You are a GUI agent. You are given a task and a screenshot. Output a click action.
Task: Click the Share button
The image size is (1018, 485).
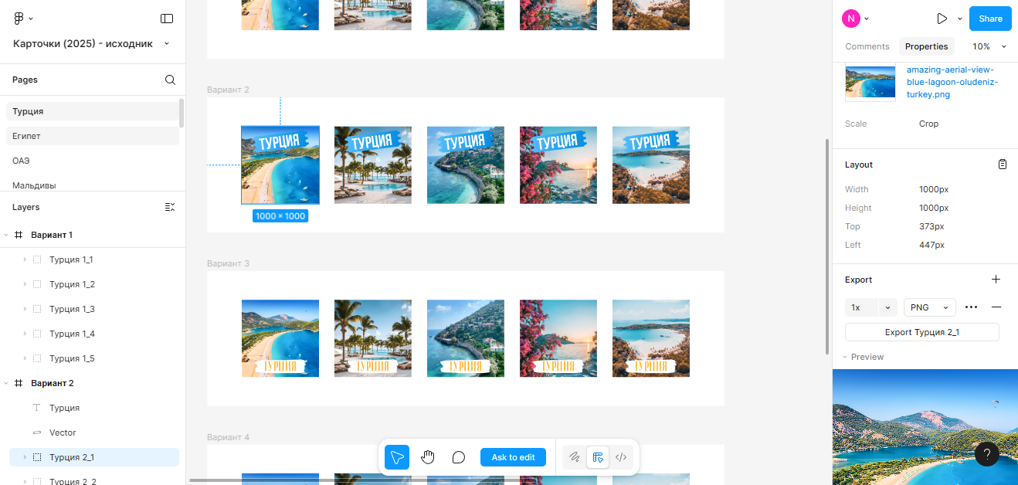[990, 19]
